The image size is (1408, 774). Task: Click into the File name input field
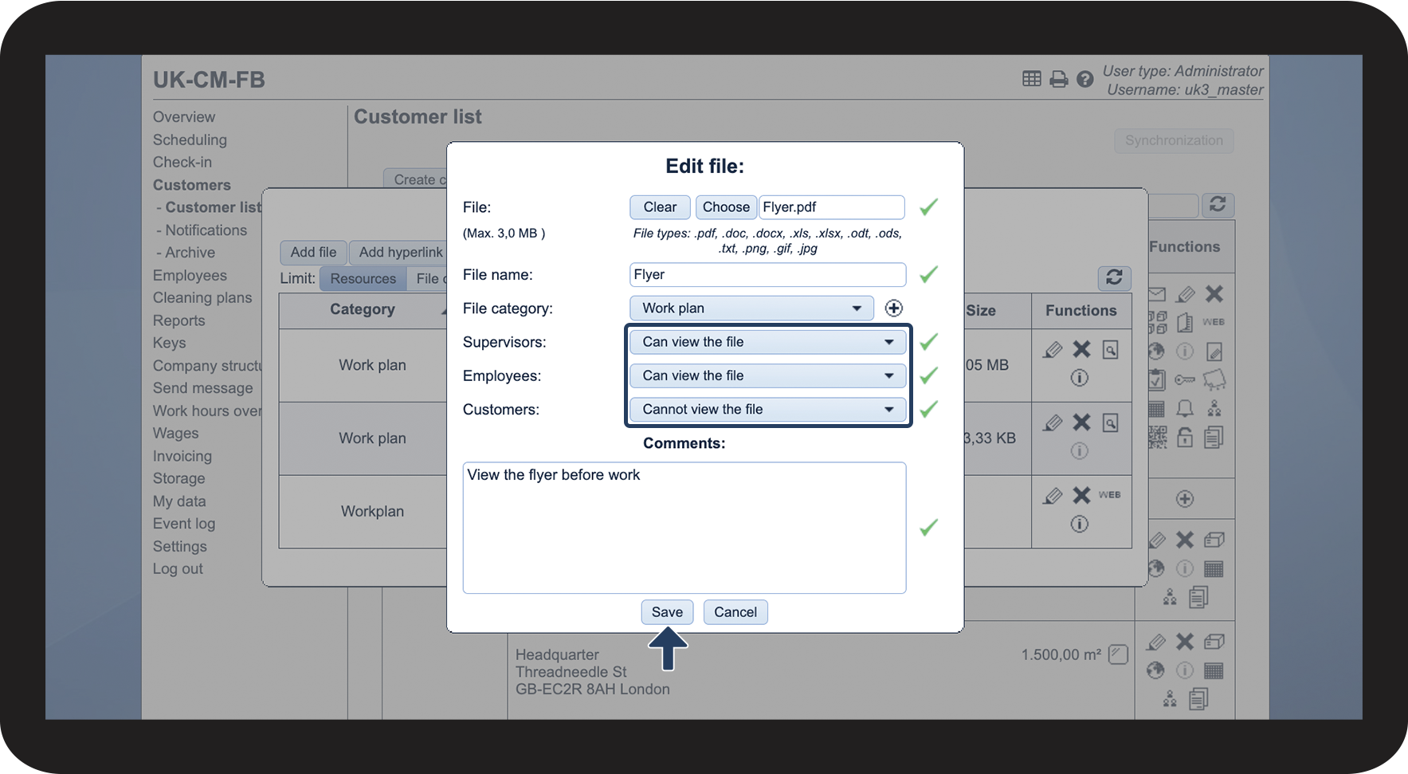pos(767,275)
